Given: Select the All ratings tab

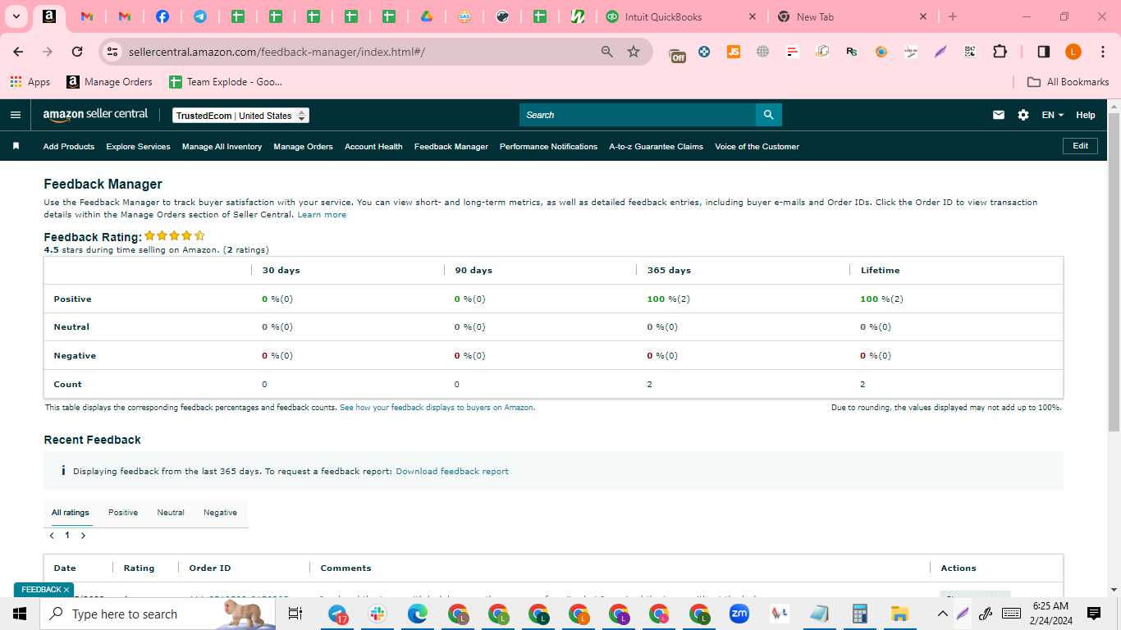Looking at the screenshot, I should (x=71, y=513).
